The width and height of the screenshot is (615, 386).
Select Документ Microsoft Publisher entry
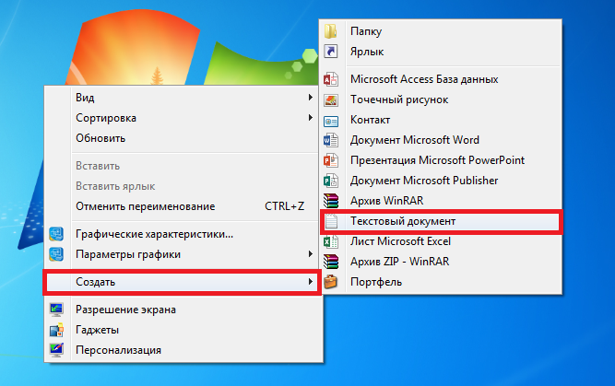[x=441, y=181]
